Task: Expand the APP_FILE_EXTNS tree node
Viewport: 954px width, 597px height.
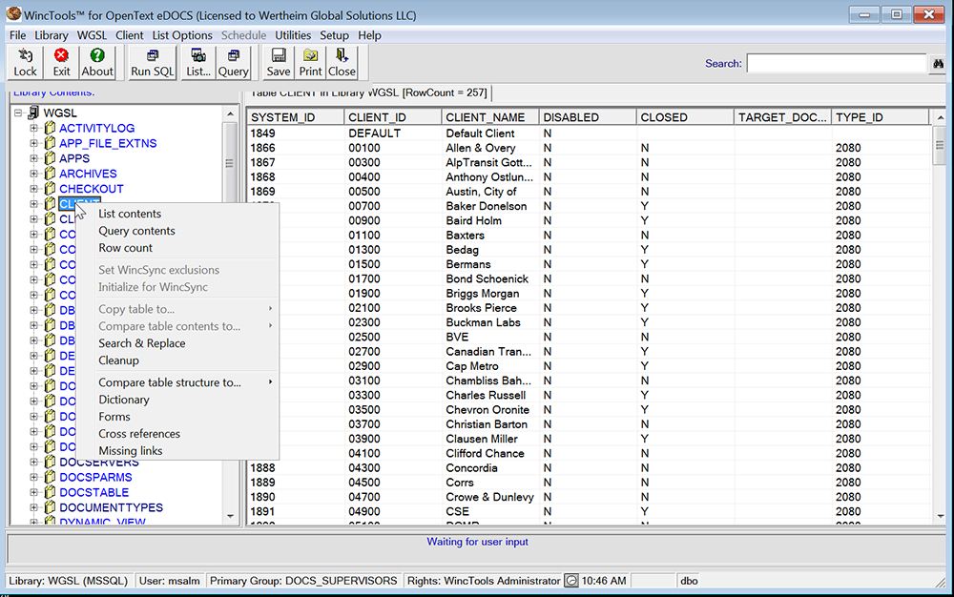Action: (x=34, y=143)
